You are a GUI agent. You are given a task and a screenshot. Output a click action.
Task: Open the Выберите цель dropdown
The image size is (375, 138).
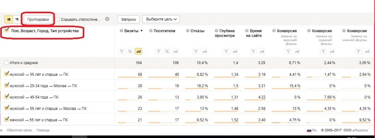pyautogui.click(x=161, y=19)
